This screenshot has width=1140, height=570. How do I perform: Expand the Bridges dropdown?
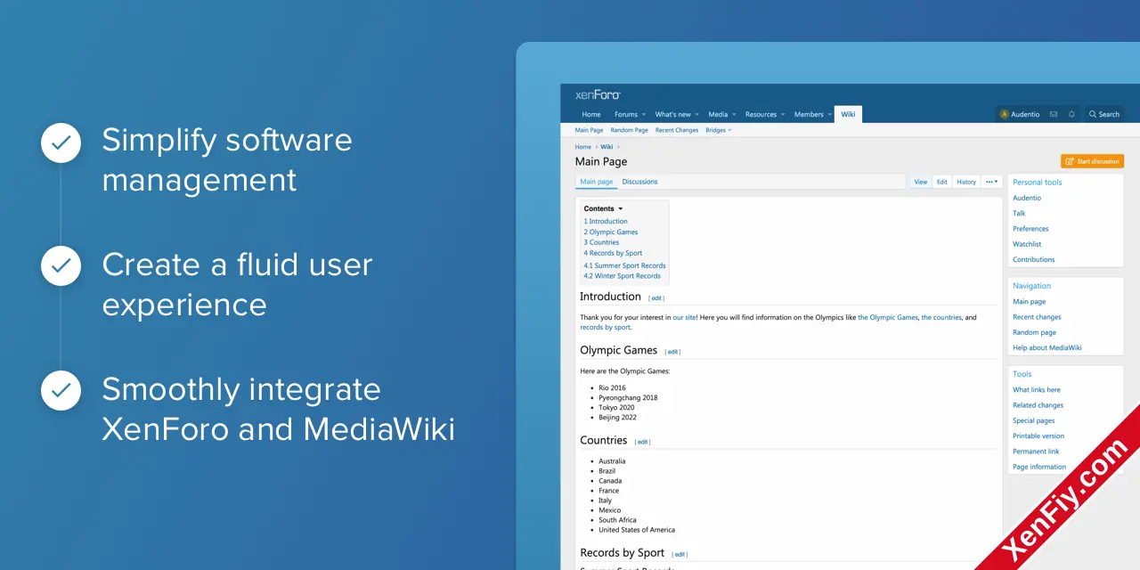(719, 130)
